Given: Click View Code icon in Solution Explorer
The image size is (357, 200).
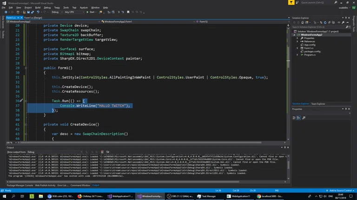Looking at the screenshot, I should point(339,22).
